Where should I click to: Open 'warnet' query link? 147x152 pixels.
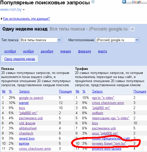pos(24,103)
